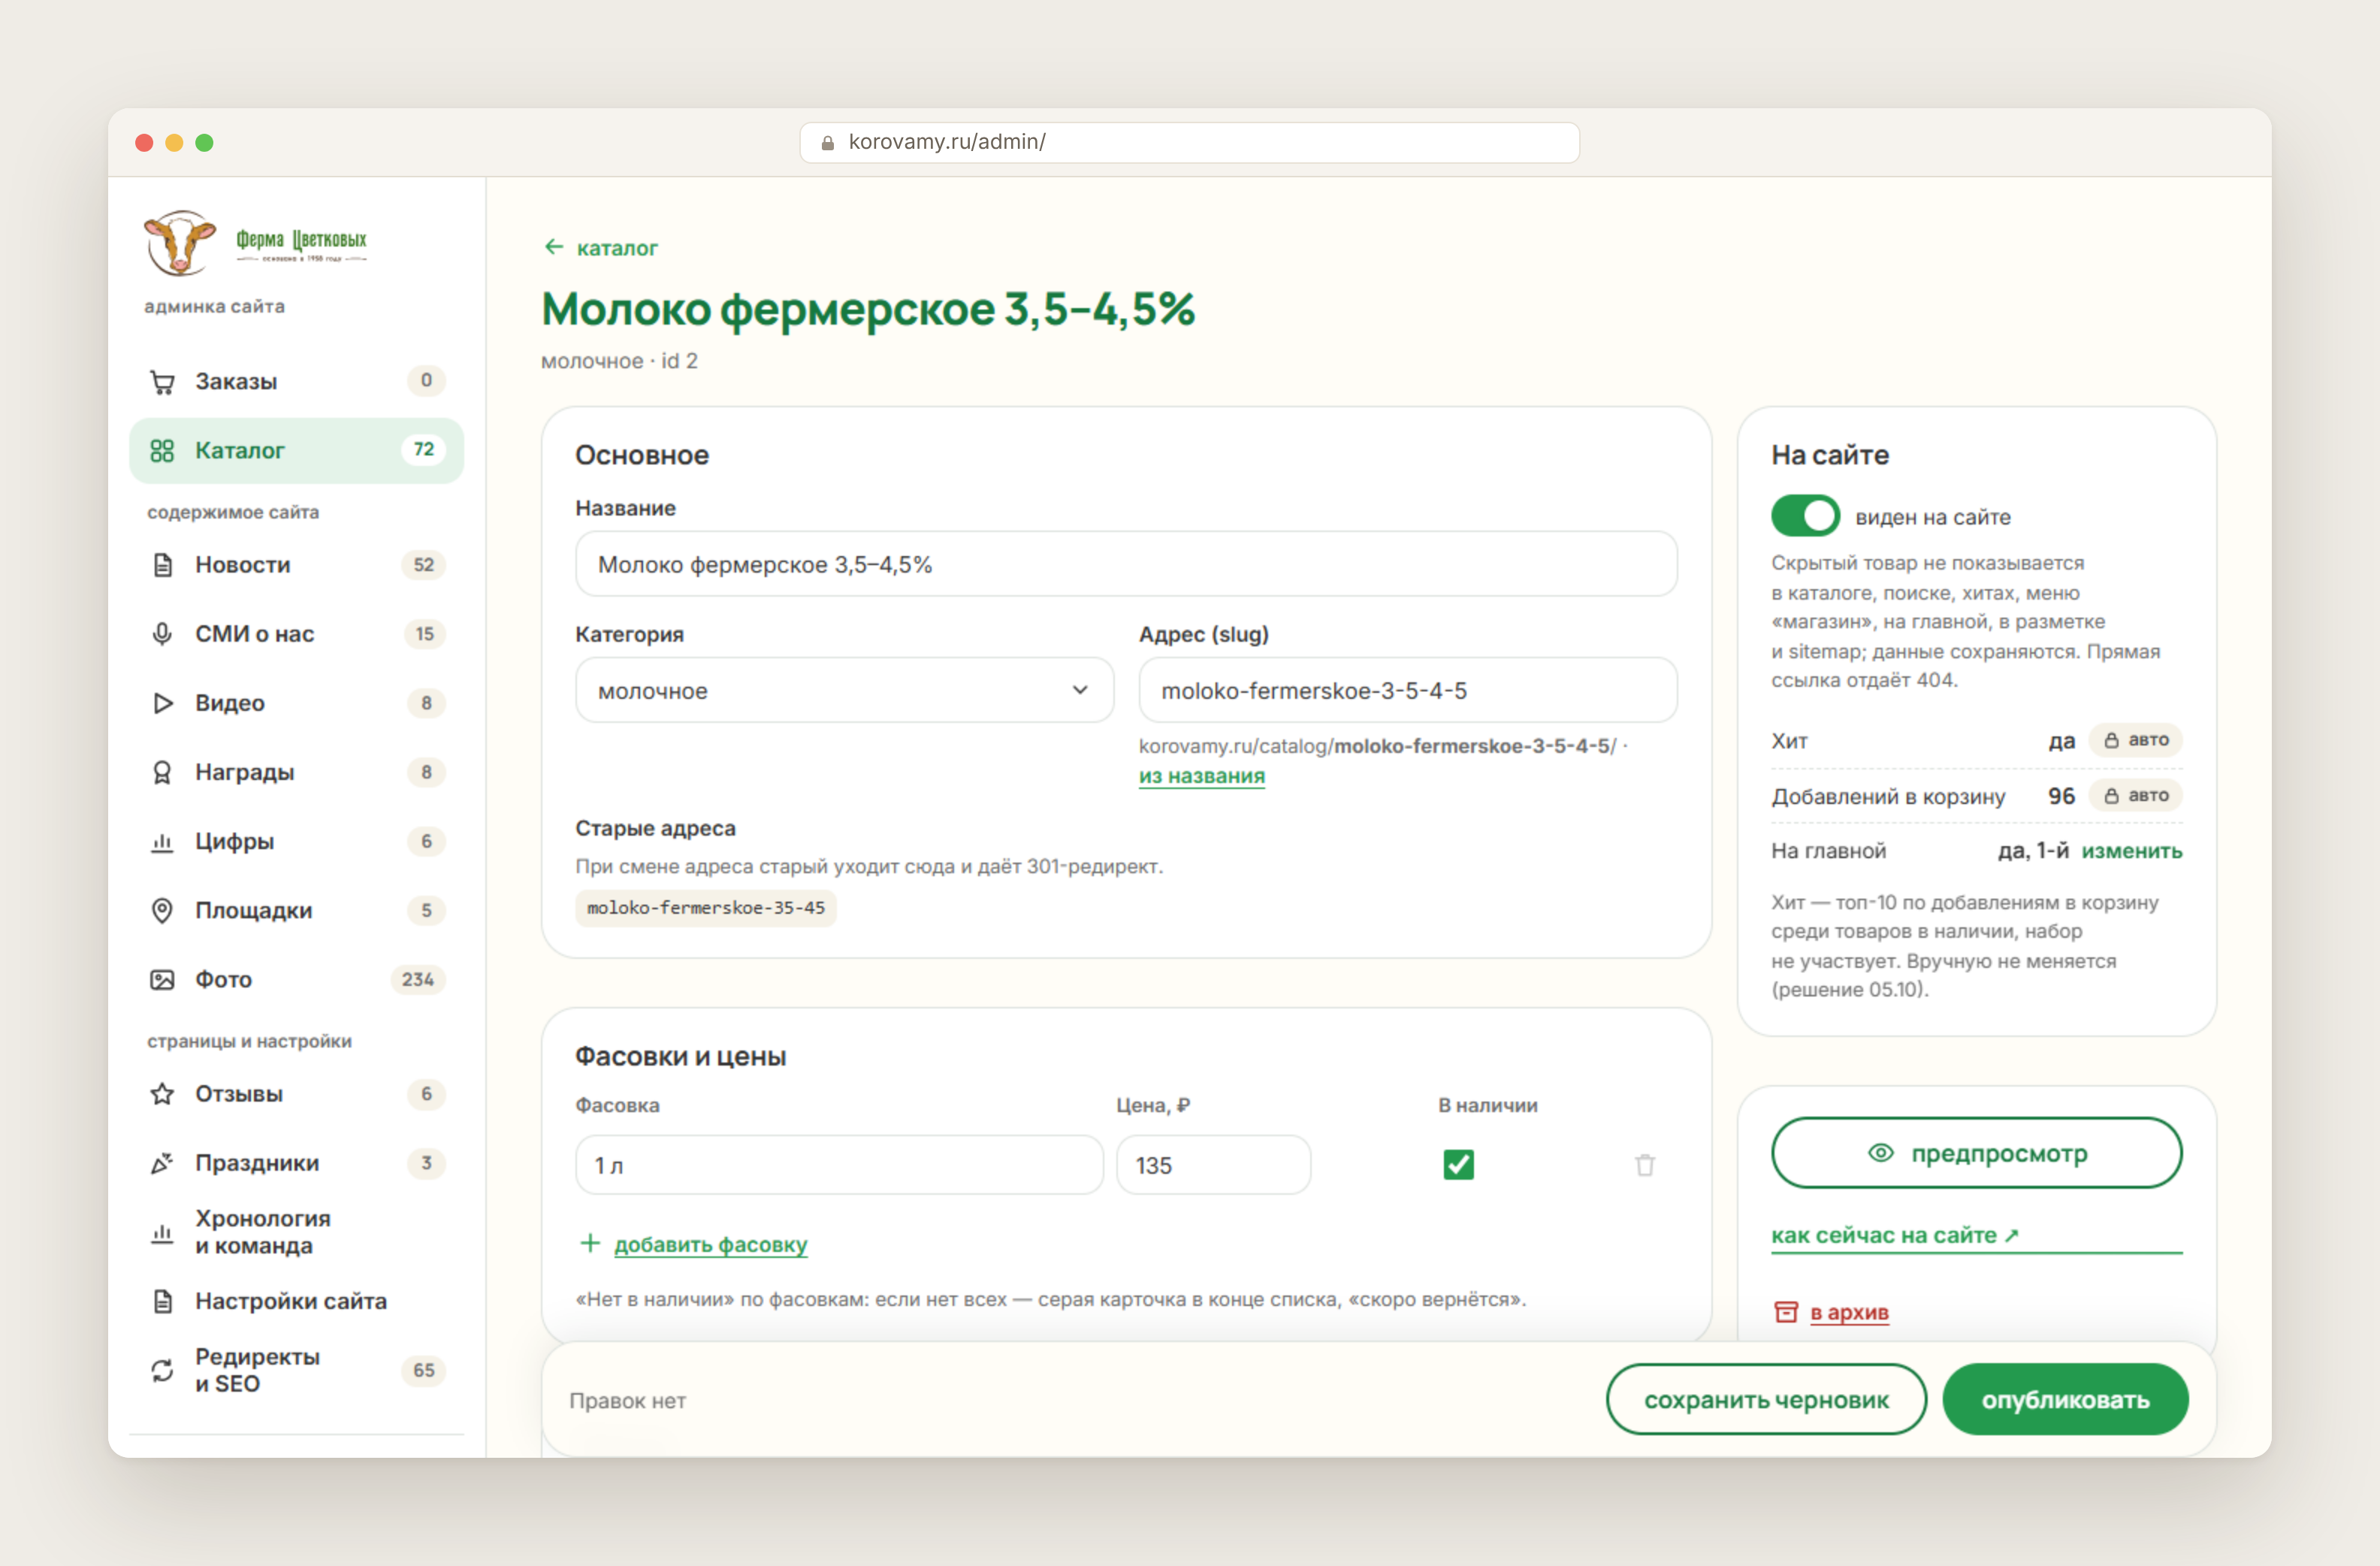Open Настройки сайта in the sidebar
Screen dimensions: 2380x1566
(x=296, y=1301)
